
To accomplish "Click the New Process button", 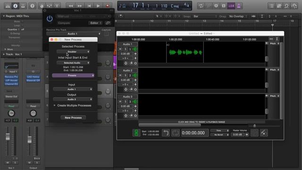I will [x=73, y=118].
